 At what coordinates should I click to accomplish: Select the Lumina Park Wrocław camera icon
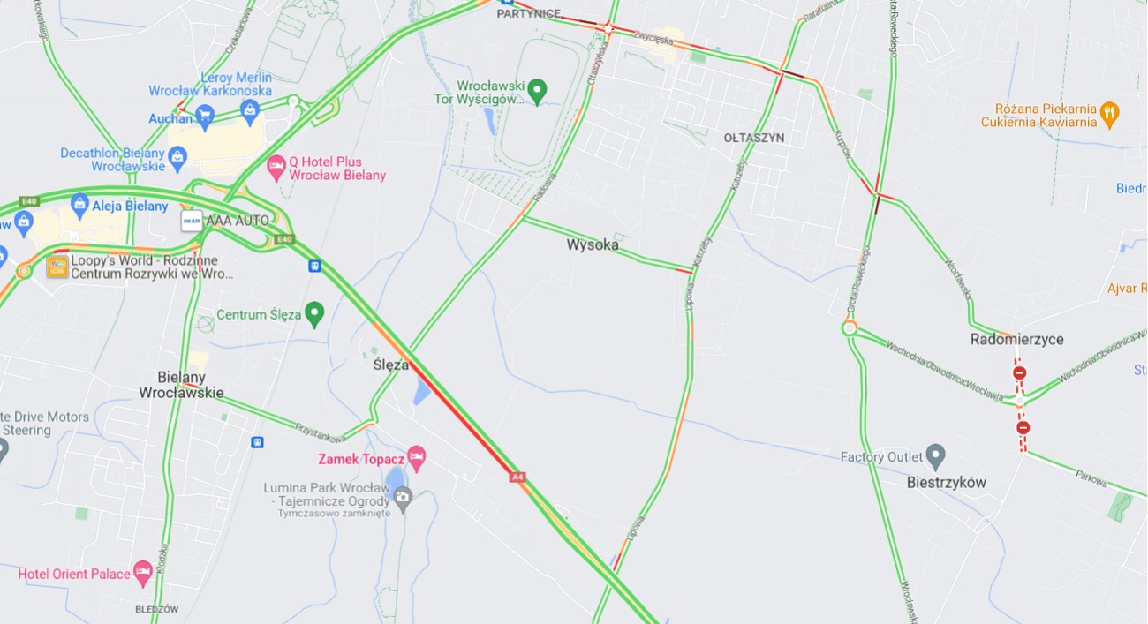pyautogui.click(x=403, y=498)
